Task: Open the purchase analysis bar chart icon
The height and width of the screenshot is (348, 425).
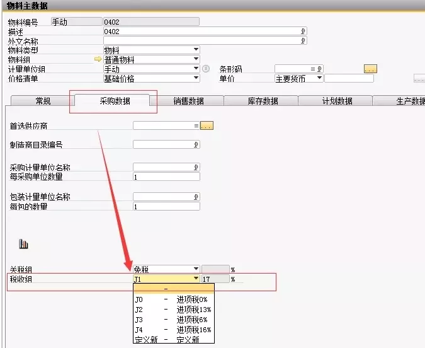Action: click(24, 244)
